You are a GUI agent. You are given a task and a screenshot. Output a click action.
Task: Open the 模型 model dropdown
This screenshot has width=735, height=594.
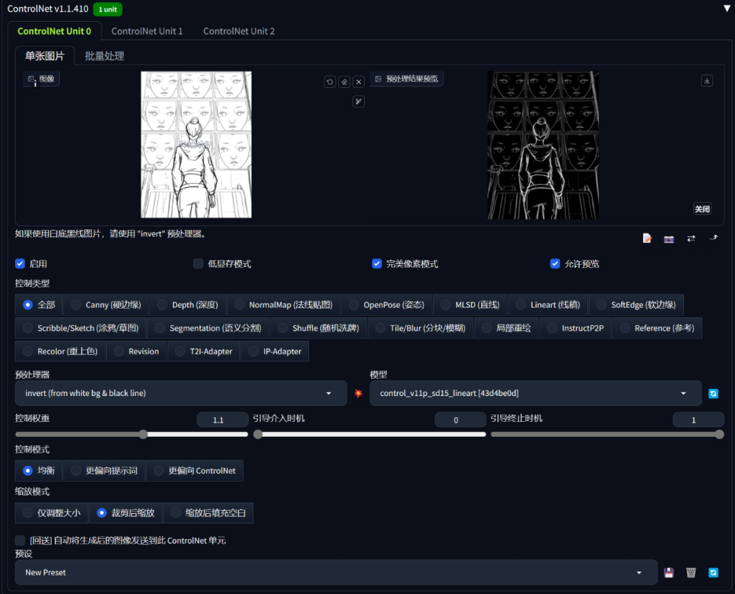click(536, 393)
